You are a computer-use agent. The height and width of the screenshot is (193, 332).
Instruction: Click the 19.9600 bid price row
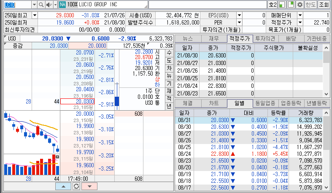click(85, 165)
